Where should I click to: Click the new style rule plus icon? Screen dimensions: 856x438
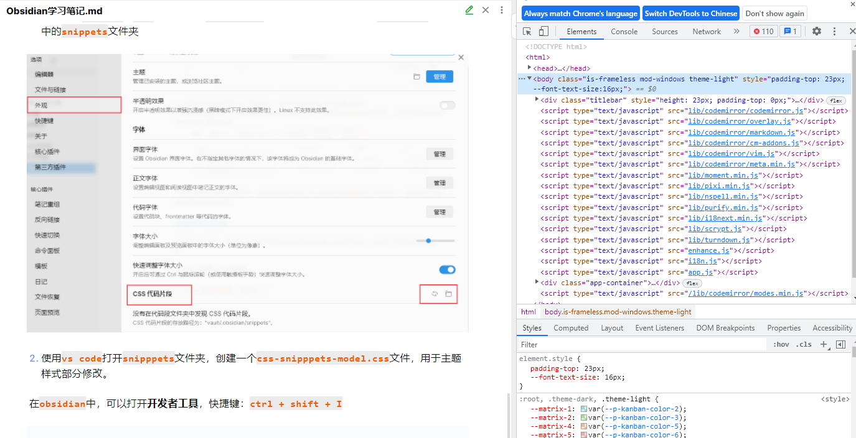click(824, 344)
